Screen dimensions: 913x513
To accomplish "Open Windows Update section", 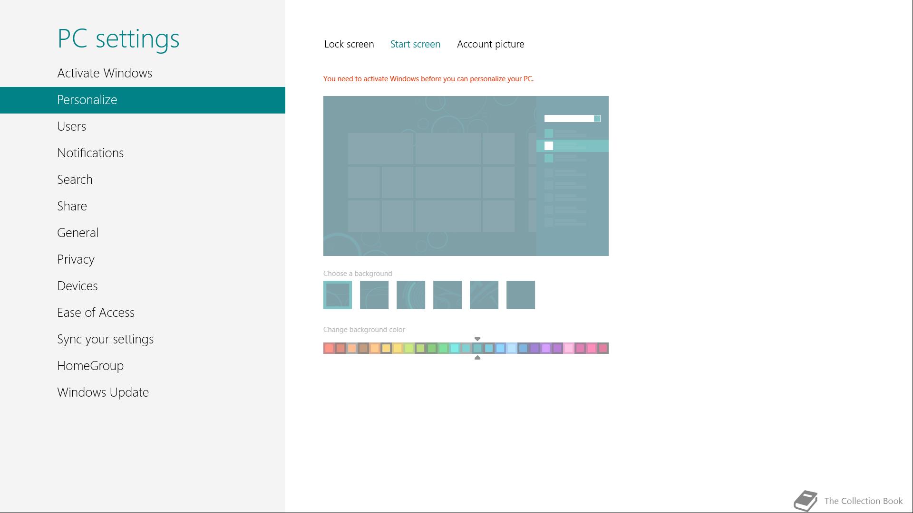I will click(103, 392).
